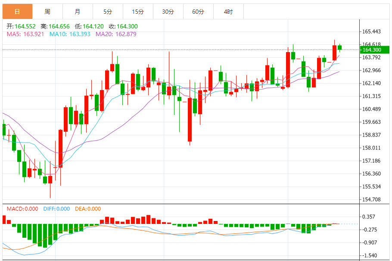Screen dimensions: 392x261
Task: Click the tall red candle dropping near 158.2
Action: pos(190,119)
